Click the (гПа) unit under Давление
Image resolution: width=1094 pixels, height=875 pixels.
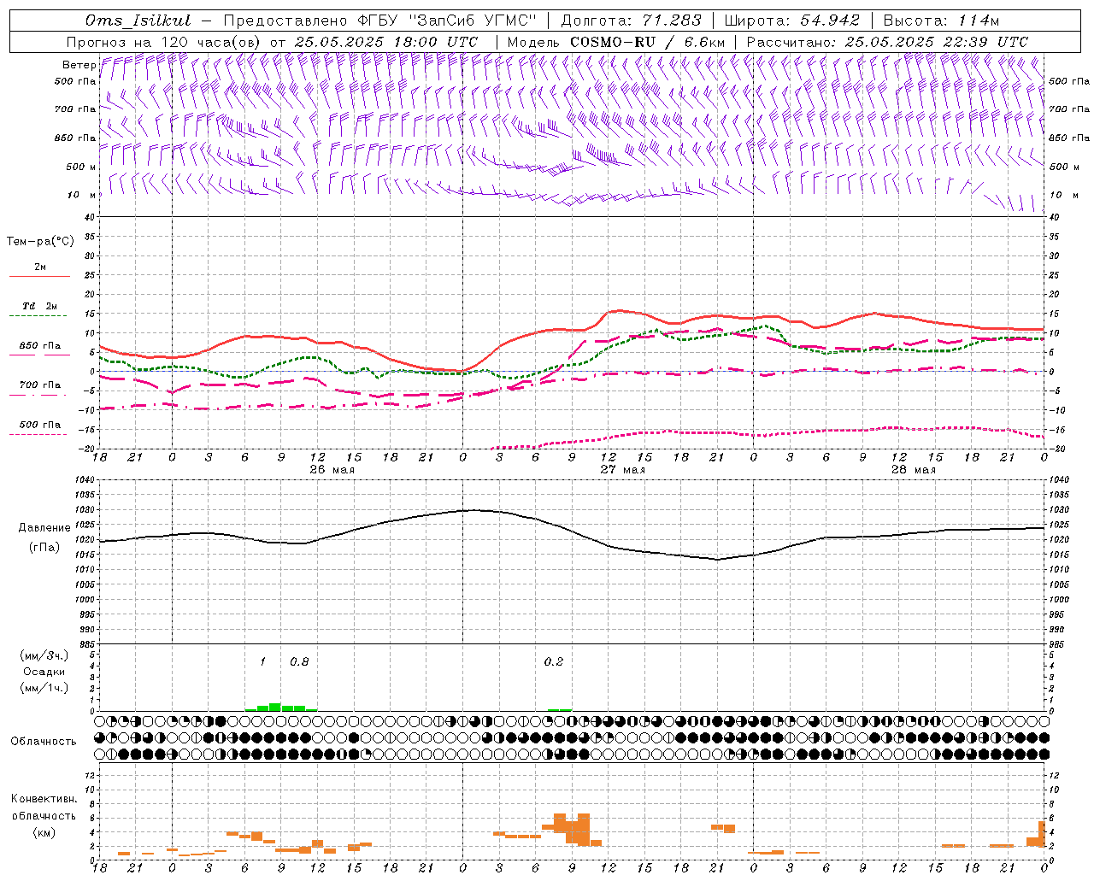coord(44,547)
